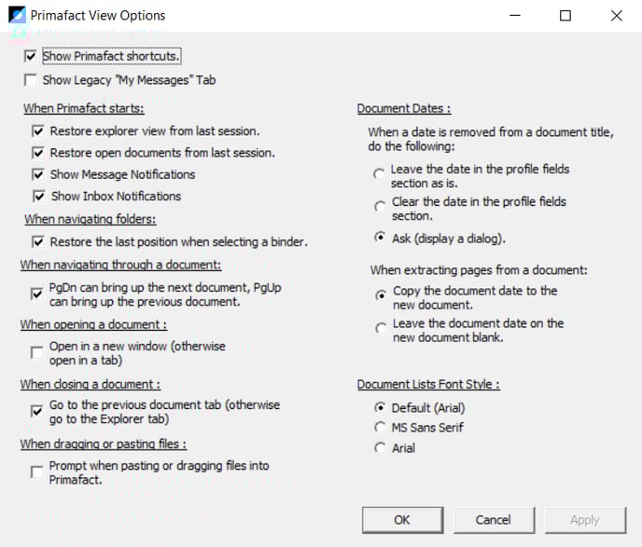The width and height of the screenshot is (642, 547).
Task: Turn off Show Inbox Notifications
Action: tap(38, 196)
